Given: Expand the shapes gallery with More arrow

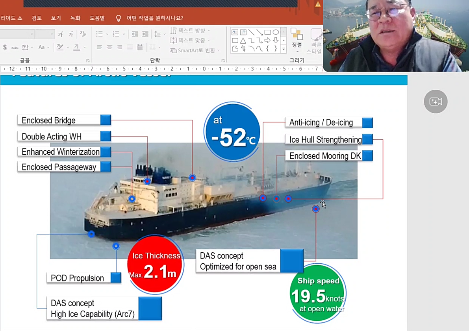Looking at the screenshot, I should pos(284,49).
